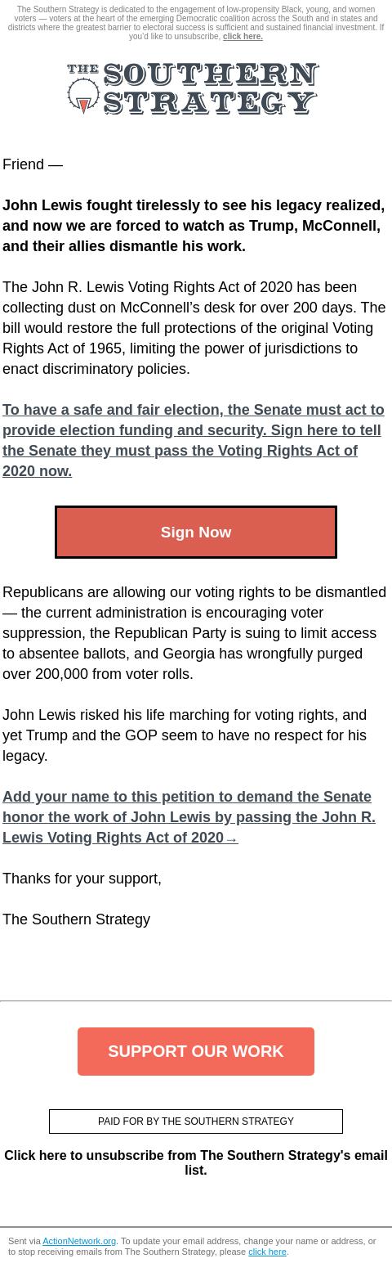
Task: Open the top header unsubscribe 'click here' link
Action: point(243,36)
